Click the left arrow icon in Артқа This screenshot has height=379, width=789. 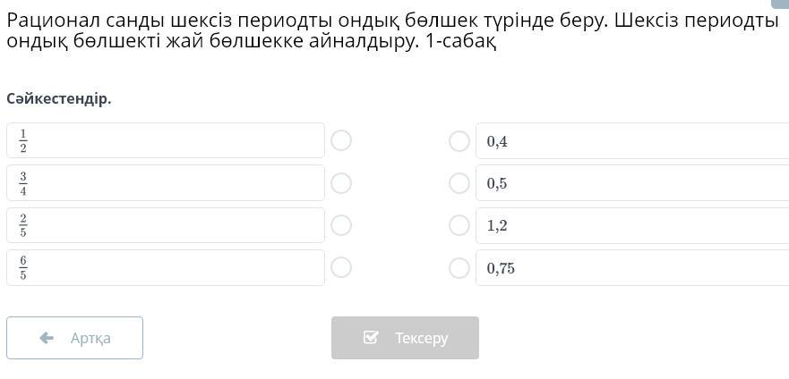pyautogui.click(x=47, y=338)
